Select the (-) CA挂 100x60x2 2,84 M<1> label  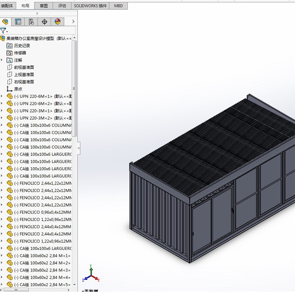coord(42,256)
